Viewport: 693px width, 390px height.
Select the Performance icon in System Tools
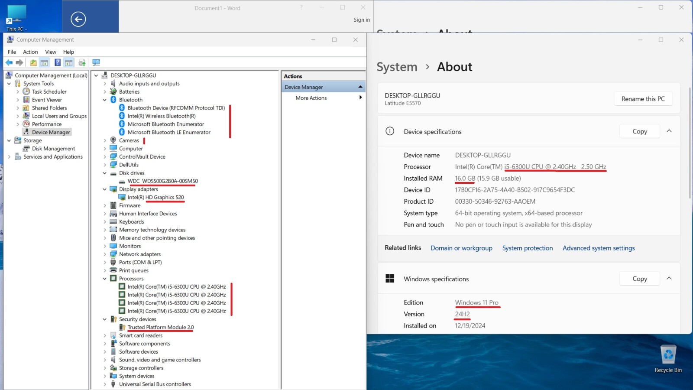[26, 124]
